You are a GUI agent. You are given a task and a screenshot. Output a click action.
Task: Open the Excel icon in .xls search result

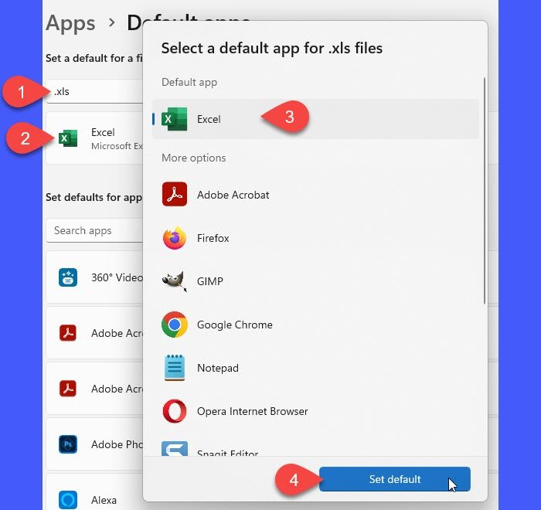tap(68, 138)
